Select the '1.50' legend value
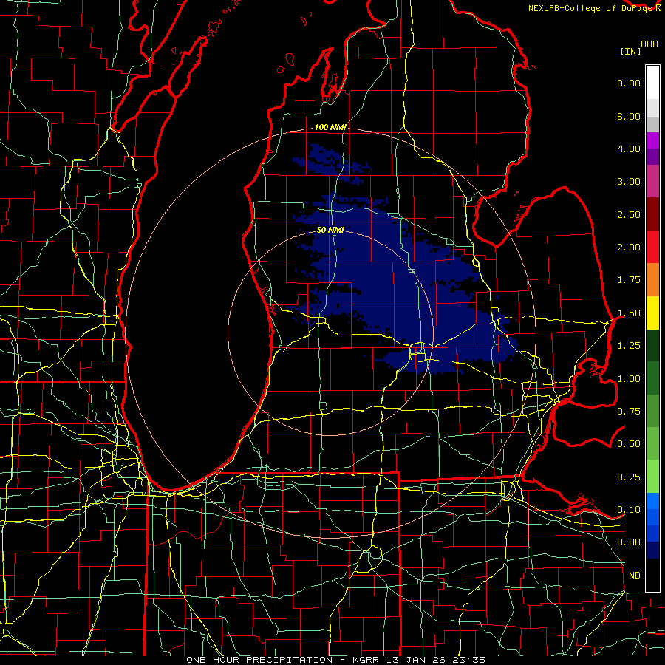 point(629,313)
